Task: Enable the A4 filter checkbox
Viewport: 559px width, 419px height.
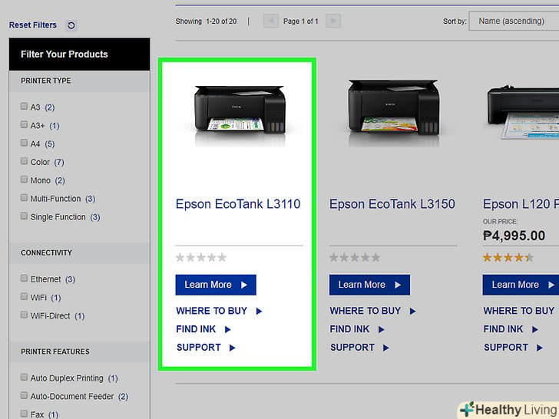Action: pos(24,143)
